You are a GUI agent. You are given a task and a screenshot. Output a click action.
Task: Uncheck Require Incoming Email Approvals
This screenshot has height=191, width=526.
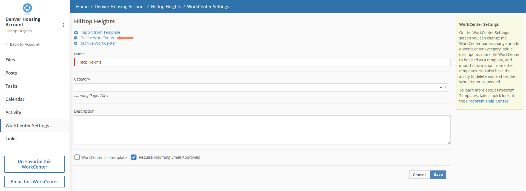tap(134, 157)
